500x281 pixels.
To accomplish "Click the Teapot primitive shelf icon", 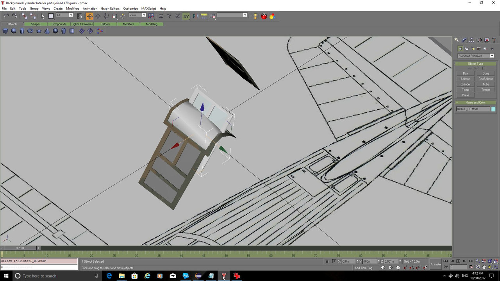I will tap(39, 31).
